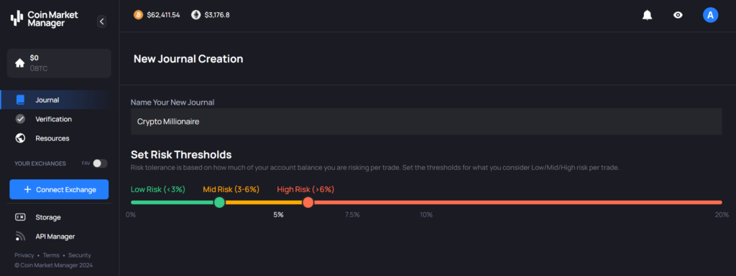Open the Storage sidebar item
The width and height of the screenshot is (736, 276).
tap(56, 217)
